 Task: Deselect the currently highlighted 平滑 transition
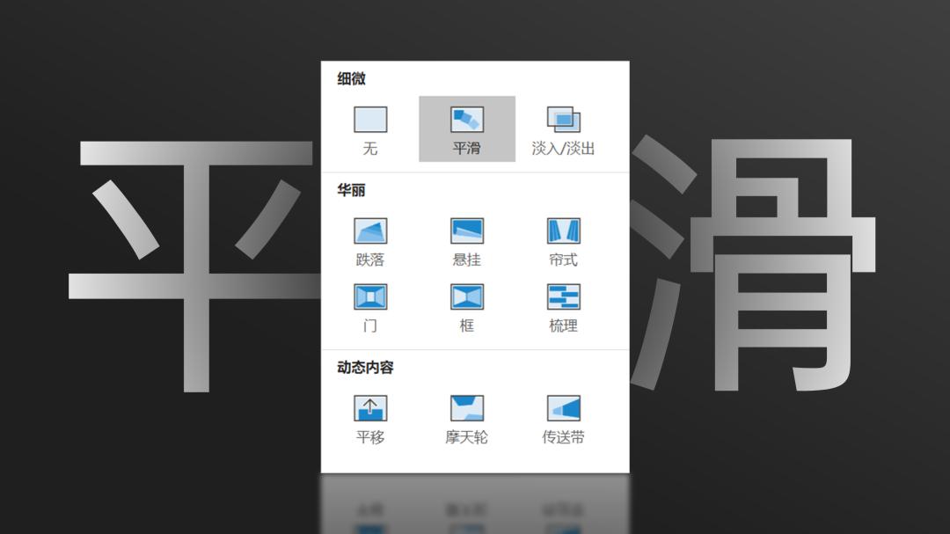point(466,120)
